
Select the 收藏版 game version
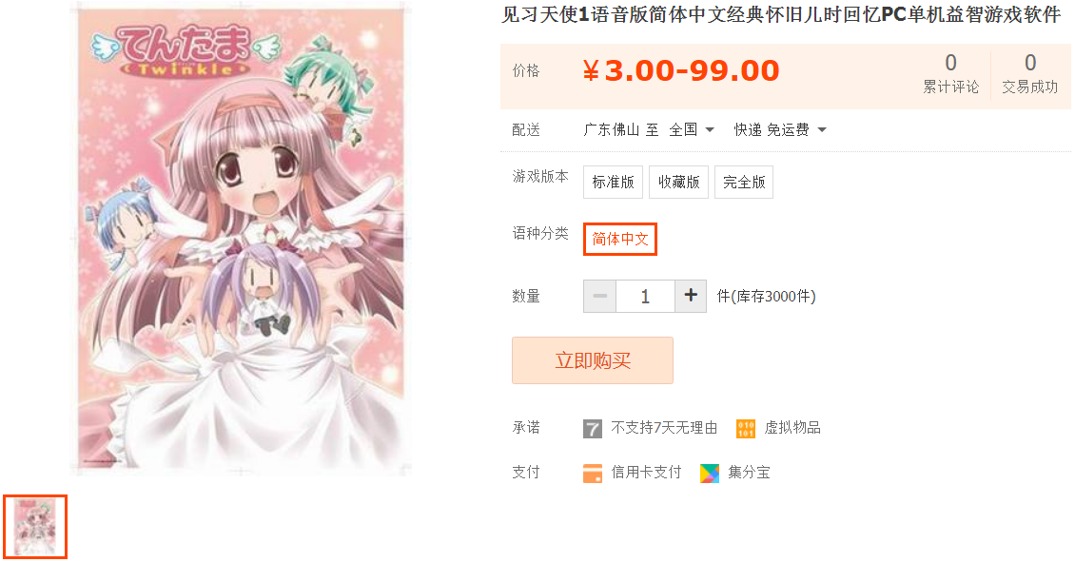[x=678, y=182]
